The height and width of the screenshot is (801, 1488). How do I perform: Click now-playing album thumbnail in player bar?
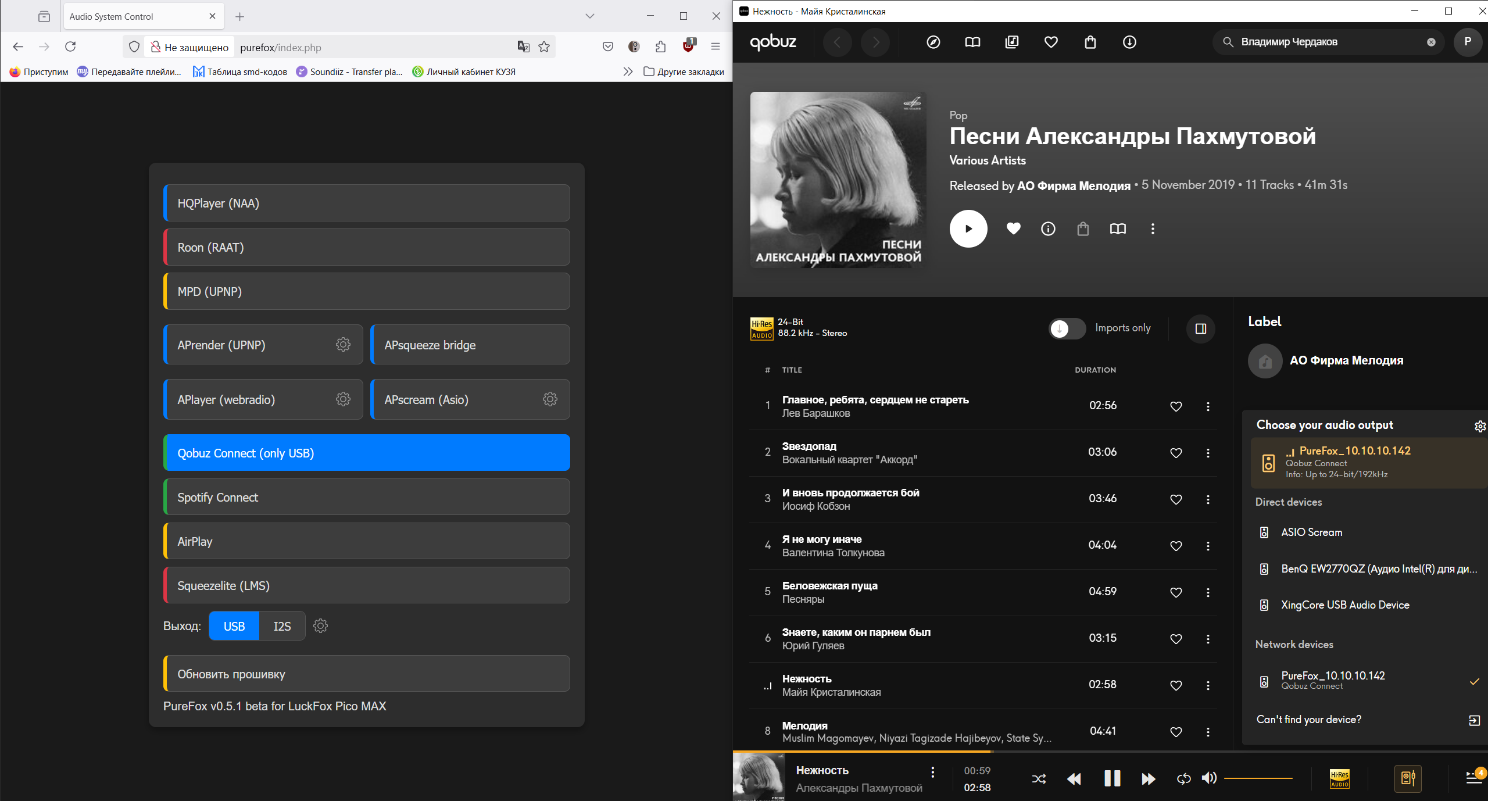pos(759,777)
